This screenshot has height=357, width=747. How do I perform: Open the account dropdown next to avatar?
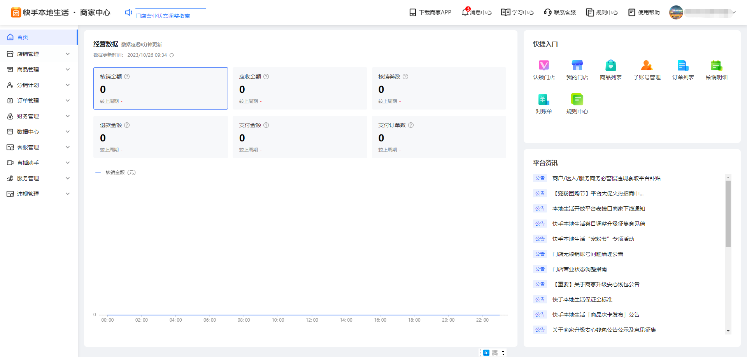[x=734, y=12]
